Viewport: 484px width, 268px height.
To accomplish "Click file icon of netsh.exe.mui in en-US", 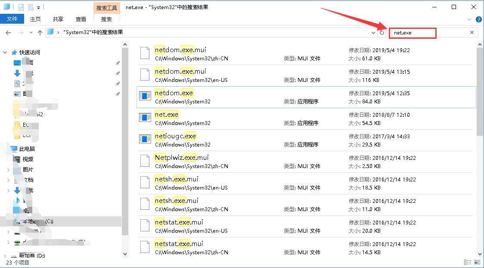I will [x=145, y=182].
